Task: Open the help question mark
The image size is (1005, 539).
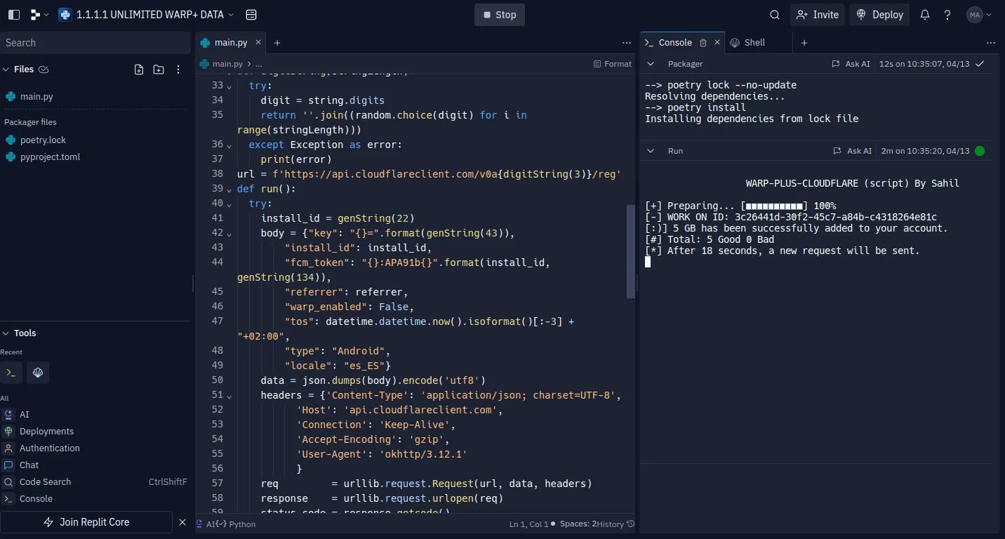Action: point(947,15)
